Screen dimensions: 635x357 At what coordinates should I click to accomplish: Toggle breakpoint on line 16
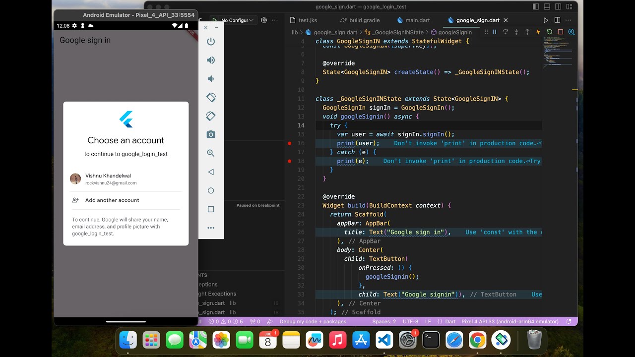pos(290,143)
